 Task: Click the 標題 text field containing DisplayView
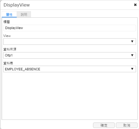tap(70, 28)
